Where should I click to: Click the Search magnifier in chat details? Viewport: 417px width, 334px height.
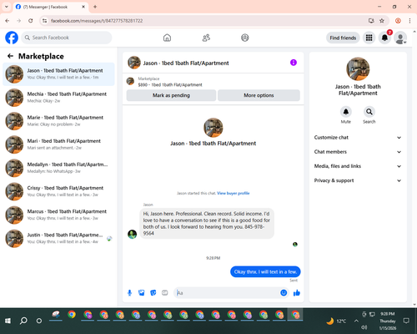coord(369,112)
